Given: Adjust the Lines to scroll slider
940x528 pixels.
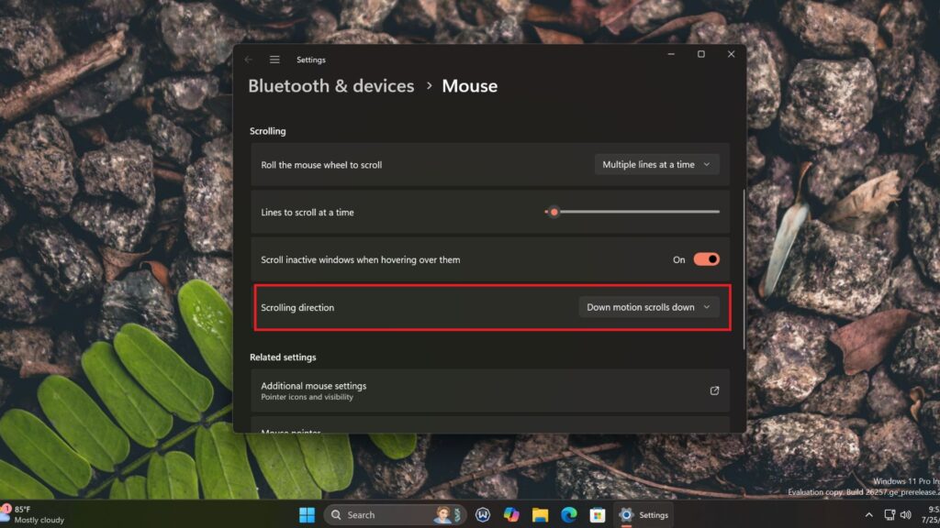Looking at the screenshot, I should tap(554, 212).
